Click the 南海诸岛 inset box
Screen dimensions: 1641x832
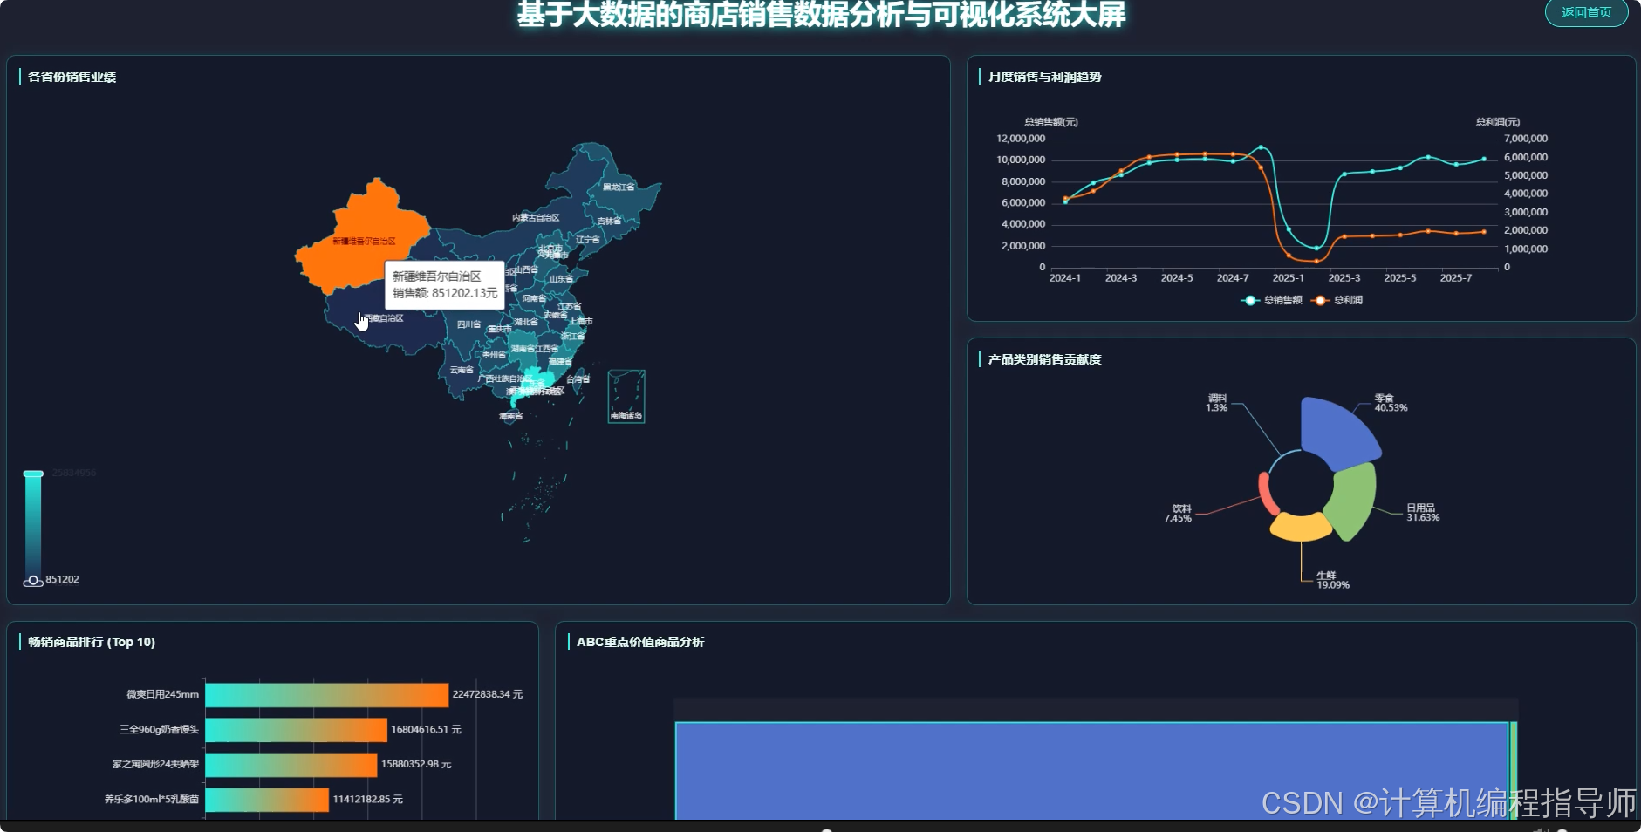(626, 397)
